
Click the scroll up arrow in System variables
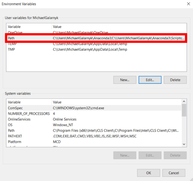tap(184, 101)
